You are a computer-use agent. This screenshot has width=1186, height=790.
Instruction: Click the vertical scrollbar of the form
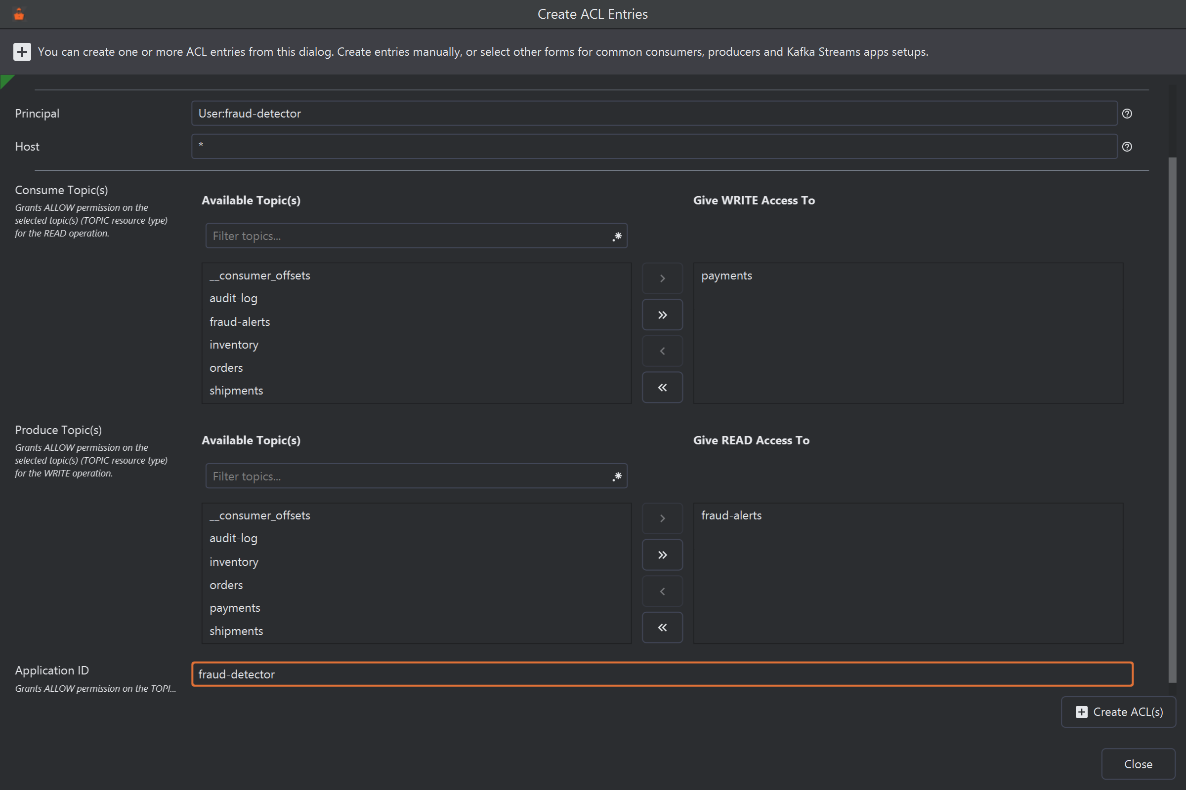pyautogui.click(x=1172, y=420)
